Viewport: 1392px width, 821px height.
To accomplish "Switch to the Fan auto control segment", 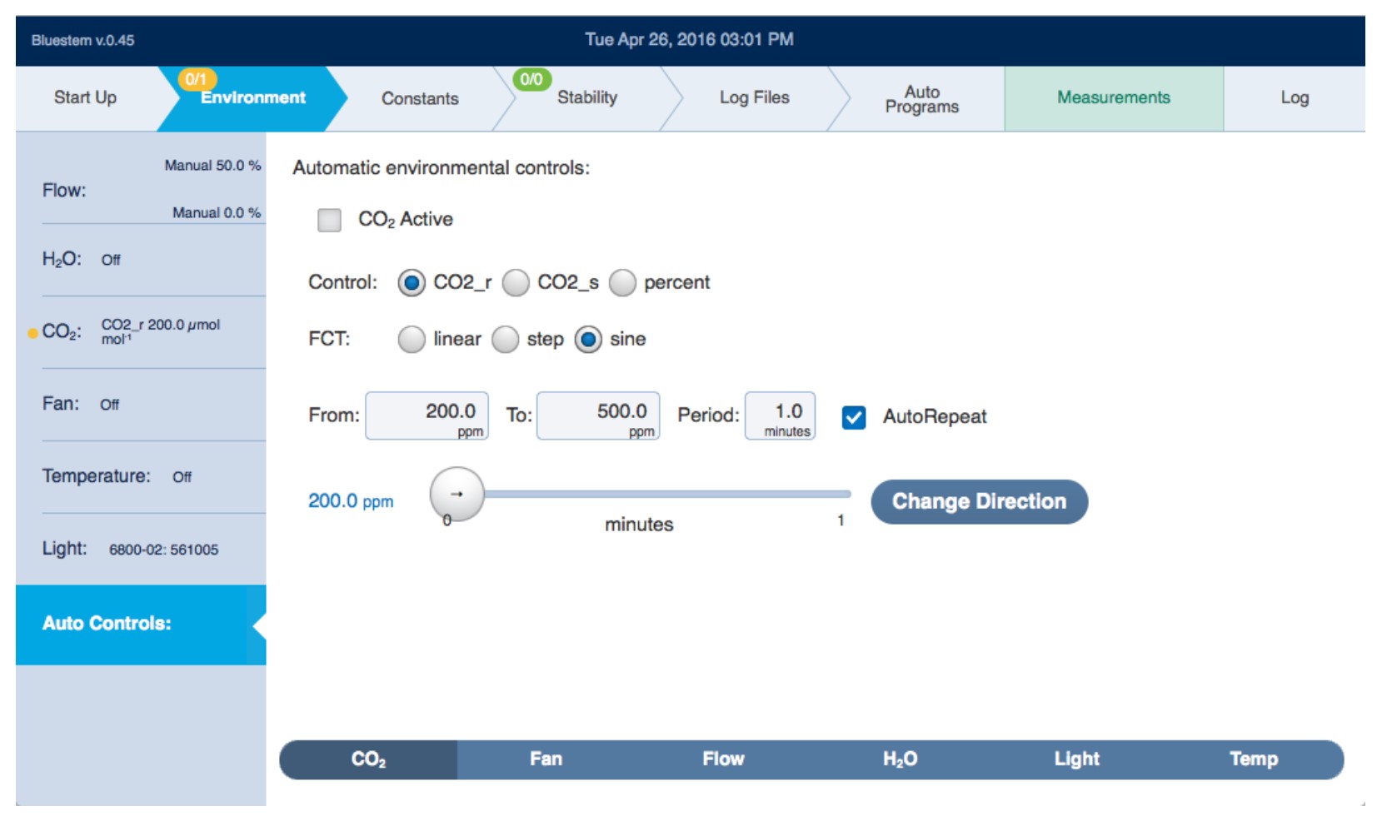I will click(546, 759).
